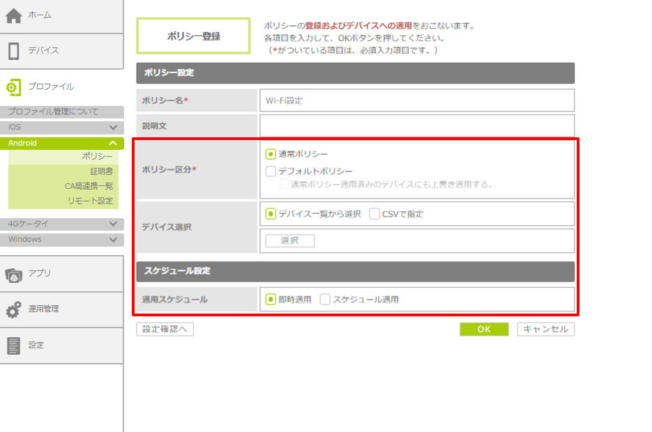
Task: Open 証明書 under Android menu
Action: point(101,171)
